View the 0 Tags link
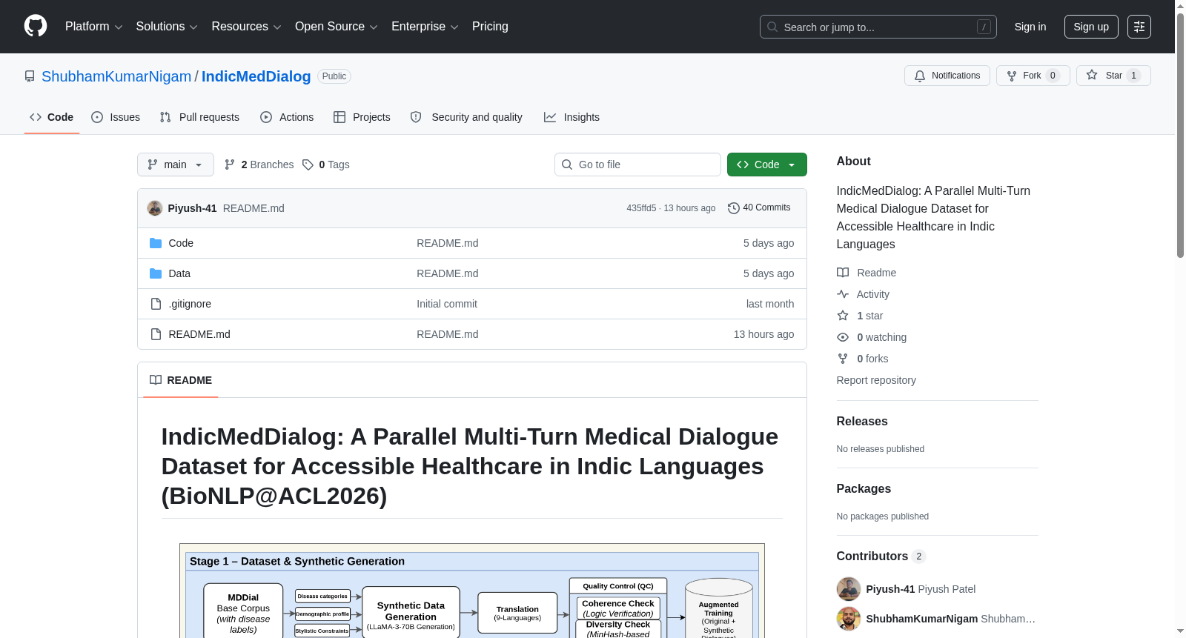1186x638 pixels. pos(326,165)
